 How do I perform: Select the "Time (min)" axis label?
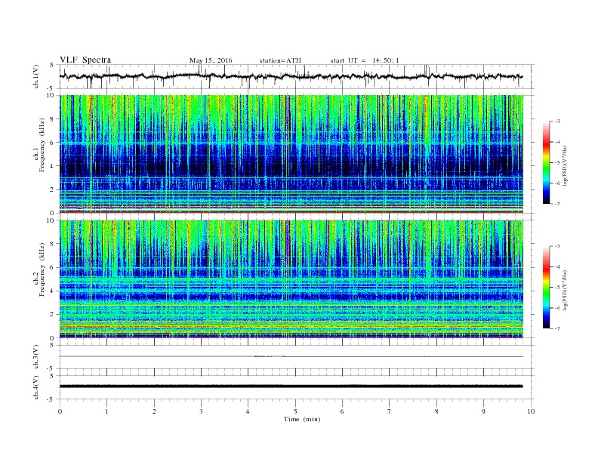302,419
